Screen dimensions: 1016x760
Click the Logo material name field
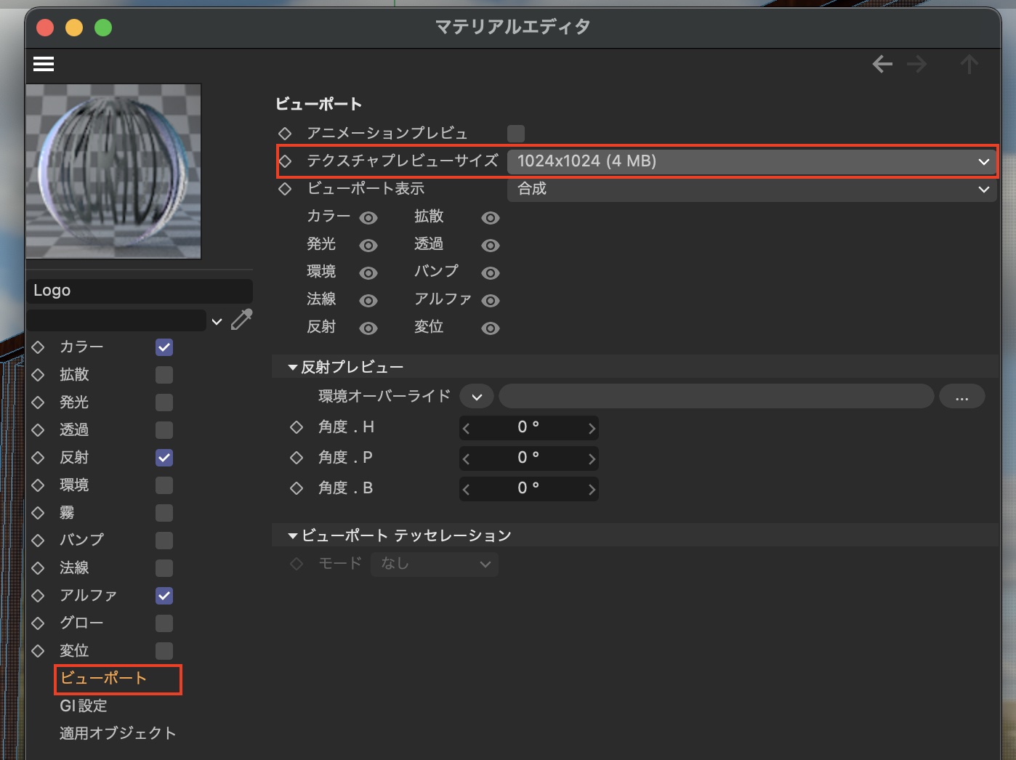click(x=140, y=291)
